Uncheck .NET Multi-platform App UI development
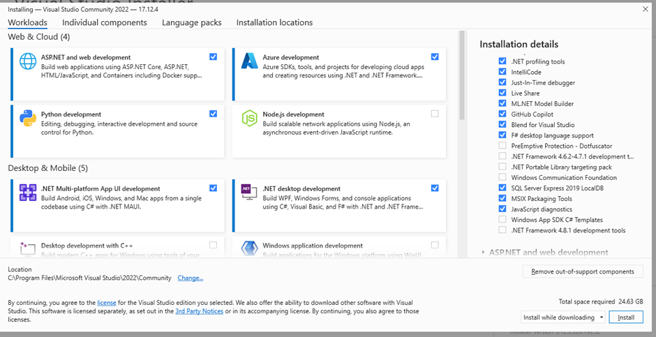This screenshot has height=337, width=656. coord(214,188)
